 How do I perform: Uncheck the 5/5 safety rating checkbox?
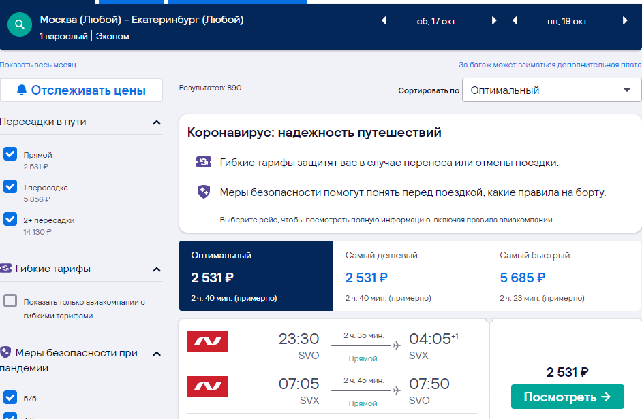(10, 397)
